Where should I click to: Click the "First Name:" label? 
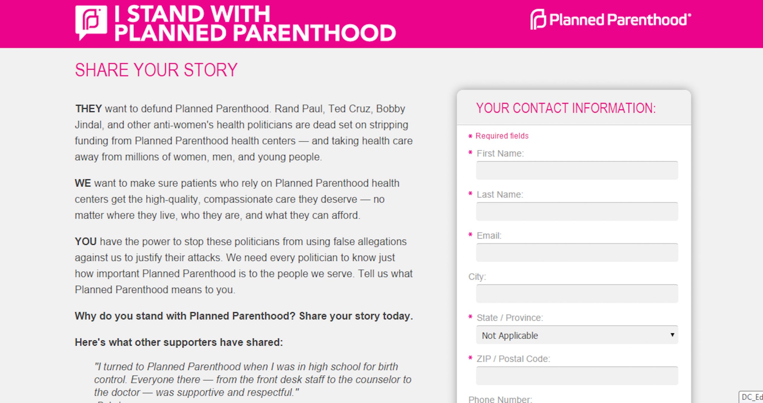(500, 154)
